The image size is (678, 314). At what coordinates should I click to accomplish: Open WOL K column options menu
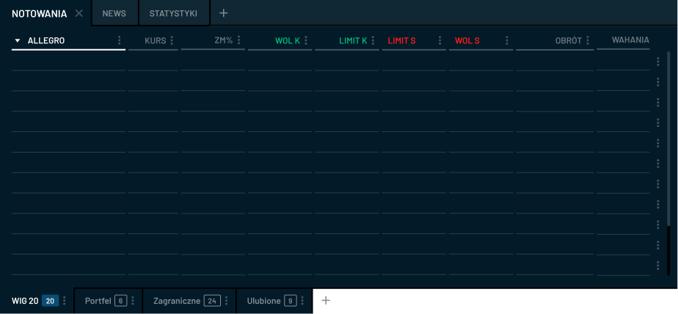[306, 40]
